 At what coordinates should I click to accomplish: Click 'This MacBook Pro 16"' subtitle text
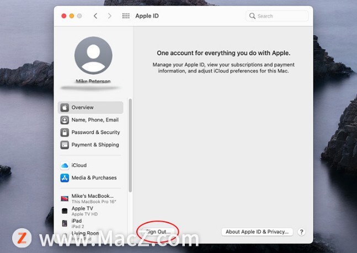coord(94,202)
